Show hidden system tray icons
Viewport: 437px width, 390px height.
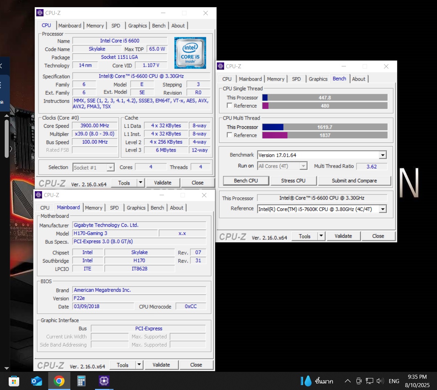(347, 381)
